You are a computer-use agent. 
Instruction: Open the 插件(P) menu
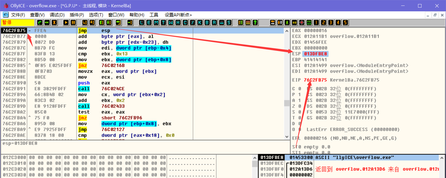pyautogui.click(x=77, y=15)
